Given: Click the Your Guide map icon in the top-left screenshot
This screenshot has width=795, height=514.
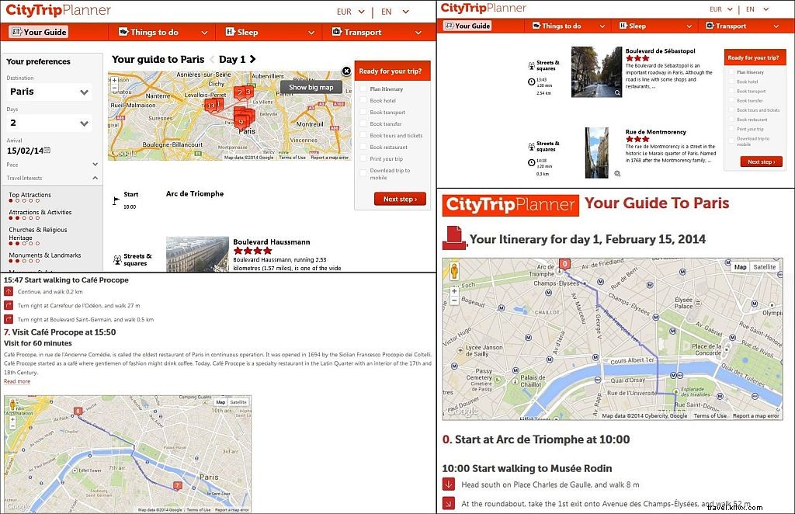Looking at the screenshot, I should click(17, 32).
